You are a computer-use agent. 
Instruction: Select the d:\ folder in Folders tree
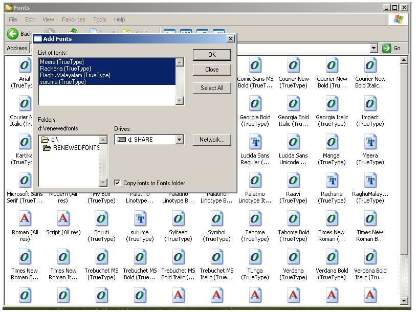tap(50, 140)
